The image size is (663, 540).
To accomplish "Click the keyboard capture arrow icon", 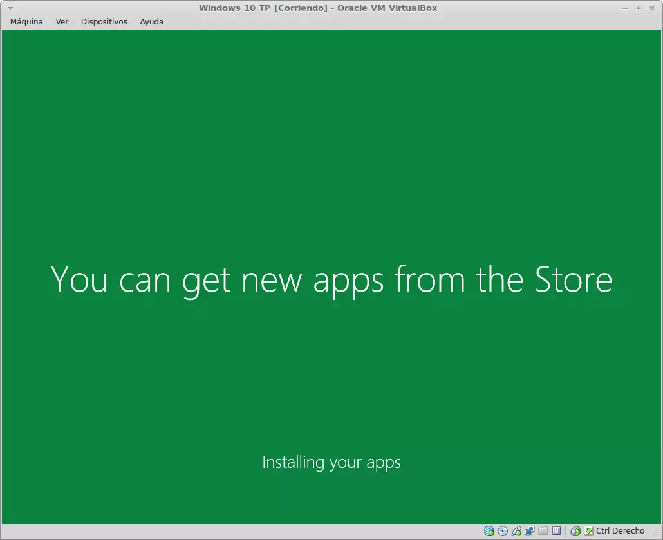I will (588, 531).
